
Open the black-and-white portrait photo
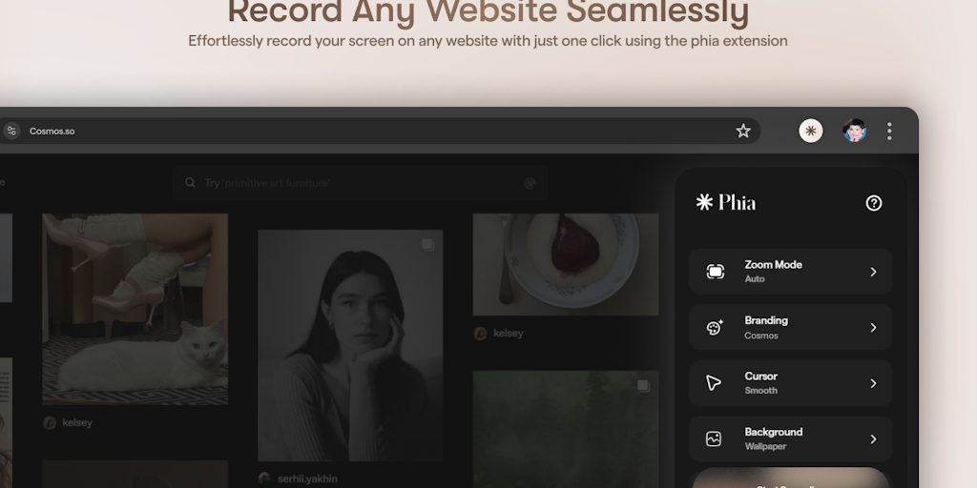point(349,345)
